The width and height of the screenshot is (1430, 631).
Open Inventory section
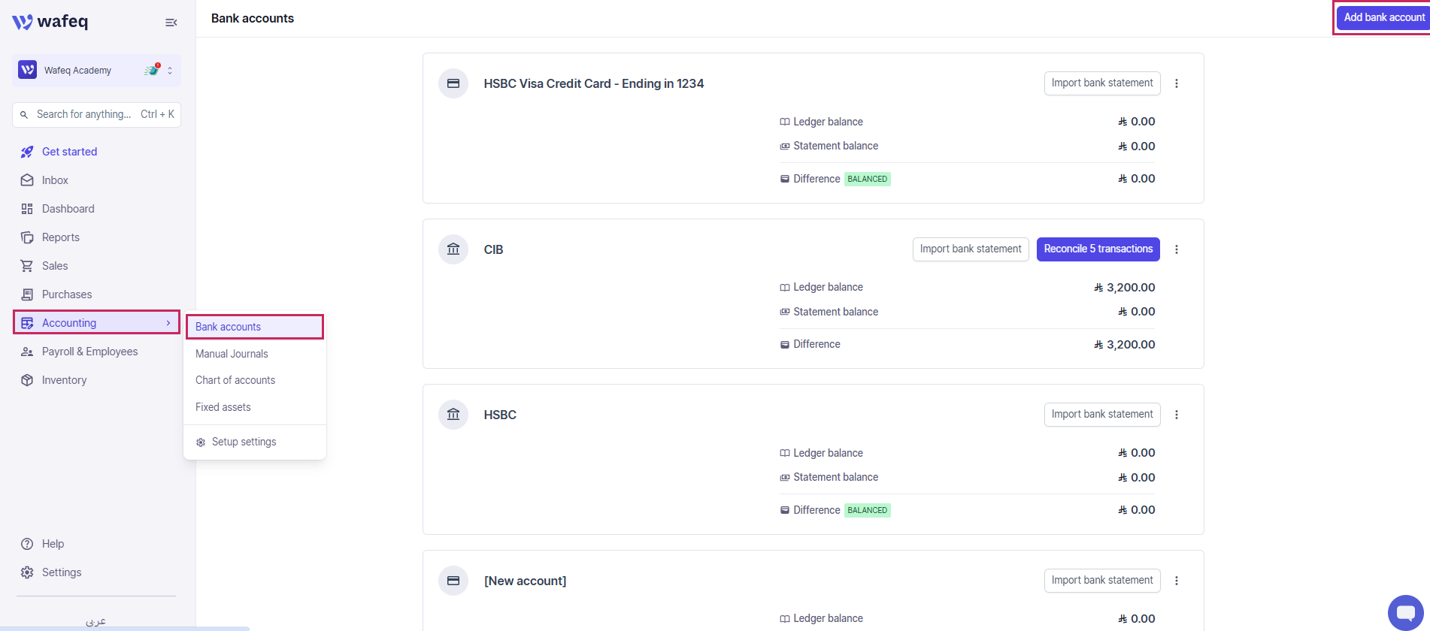click(64, 380)
